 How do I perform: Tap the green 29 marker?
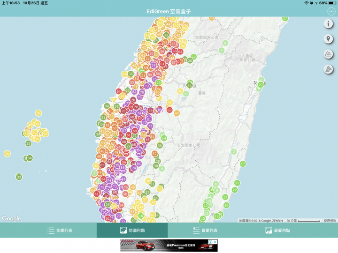pos(129,146)
